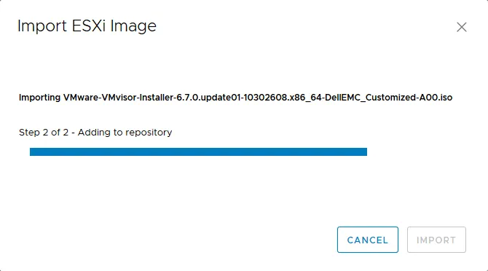Click the left start of the progress bar

32,152
